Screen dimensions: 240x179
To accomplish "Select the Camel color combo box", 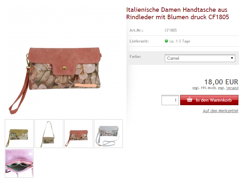I will point(200,58).
